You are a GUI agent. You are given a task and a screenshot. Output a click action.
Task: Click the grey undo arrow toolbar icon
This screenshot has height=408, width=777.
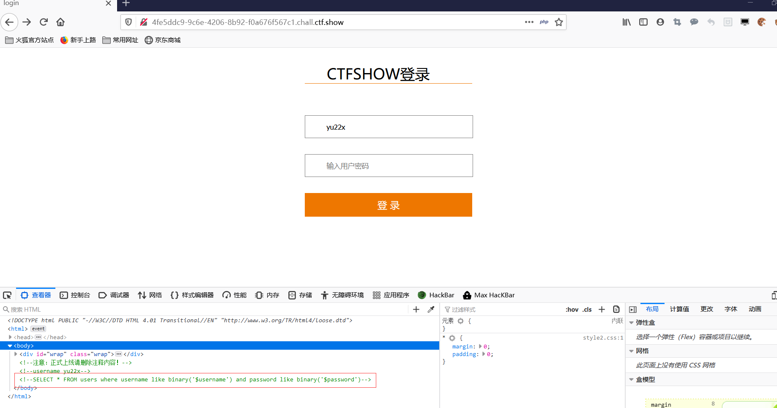point(711,22)
